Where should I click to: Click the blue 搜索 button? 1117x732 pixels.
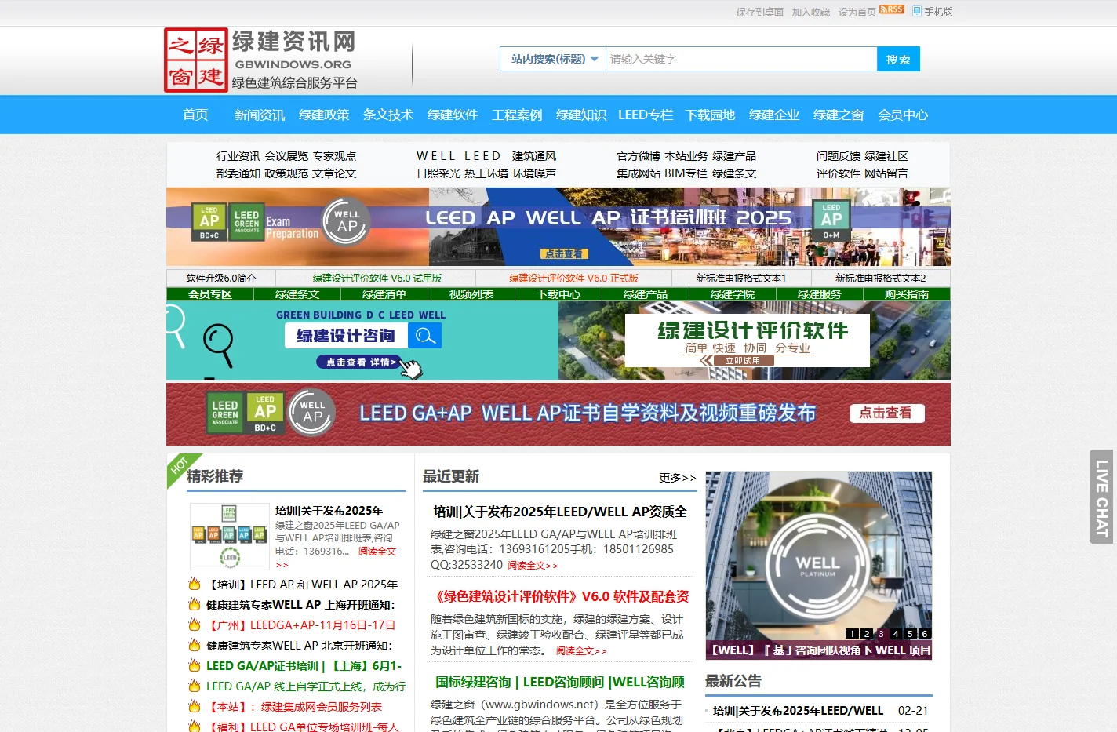point(898,59)
